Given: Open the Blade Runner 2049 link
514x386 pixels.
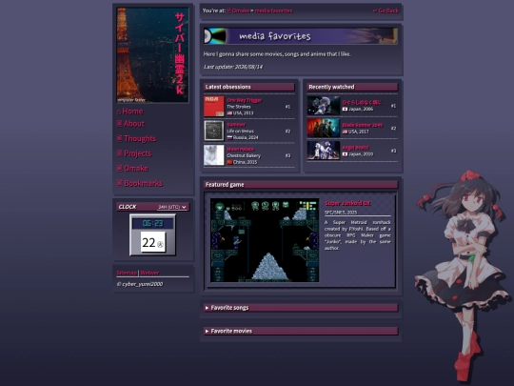Looking at the screenshot, I should [x=363, y=125].
